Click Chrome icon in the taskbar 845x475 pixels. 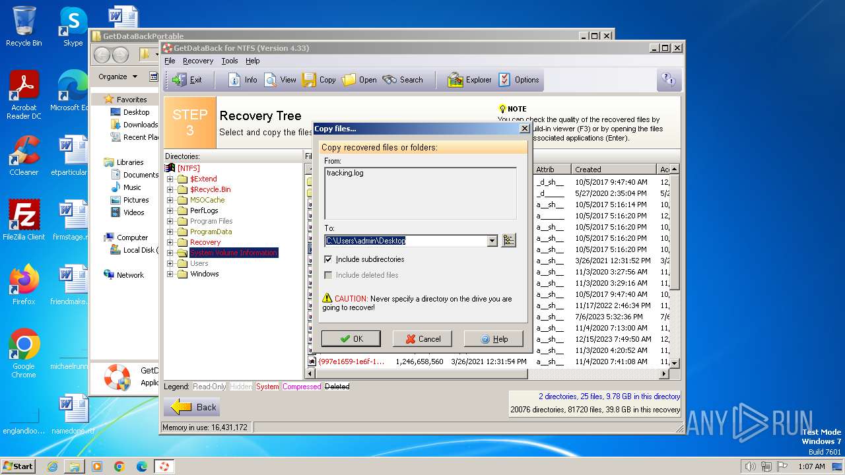[119, 466]
